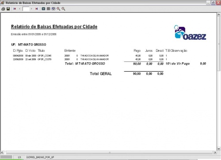This screenshot has width=221, height=160.
Task: Click the vertical scrollbar up arrow
Action: pos(219,15)
